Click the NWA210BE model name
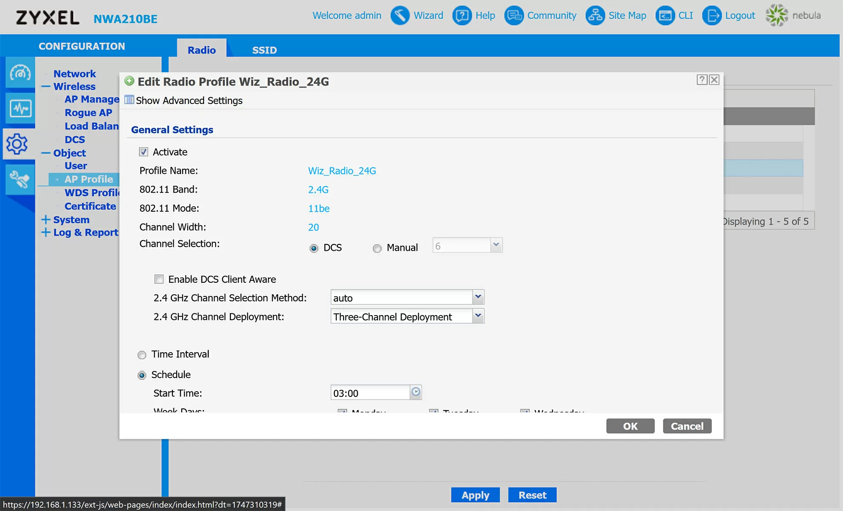This screenshot has height=511, width=843. coord(125,19)
